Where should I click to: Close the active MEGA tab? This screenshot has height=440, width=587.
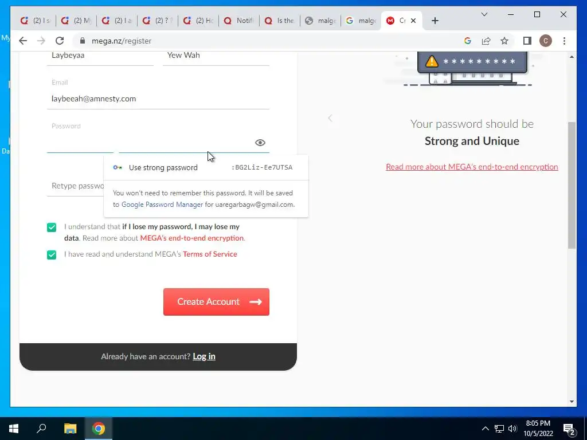click(413, 21)
